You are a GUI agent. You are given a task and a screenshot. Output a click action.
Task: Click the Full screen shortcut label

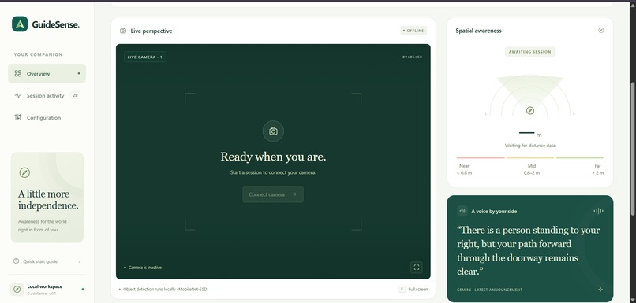coord(417,290)
